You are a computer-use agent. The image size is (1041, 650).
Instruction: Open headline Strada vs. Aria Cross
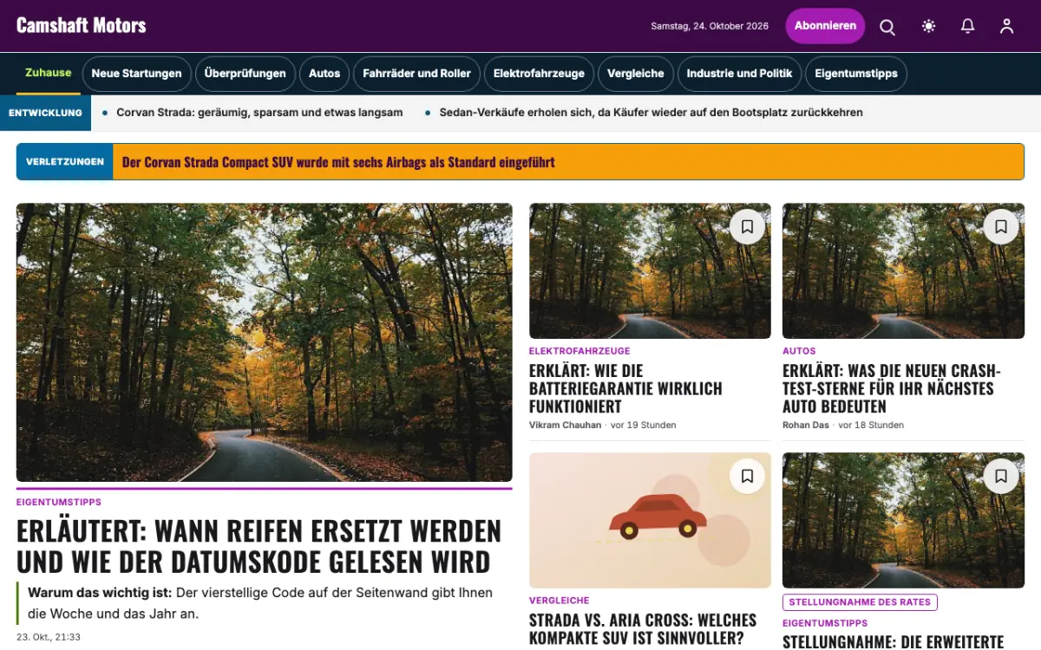(643, 630)
